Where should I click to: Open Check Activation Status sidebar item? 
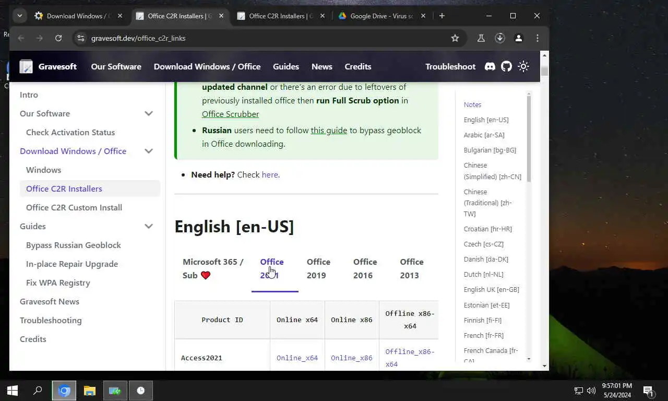(70, 132)
